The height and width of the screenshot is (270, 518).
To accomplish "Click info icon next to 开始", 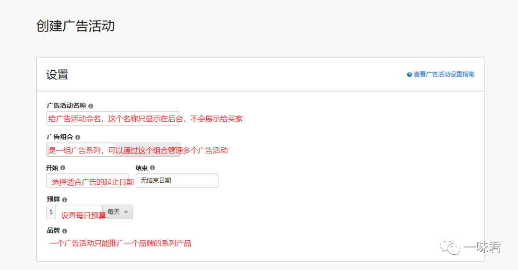I will pos(63,168).
